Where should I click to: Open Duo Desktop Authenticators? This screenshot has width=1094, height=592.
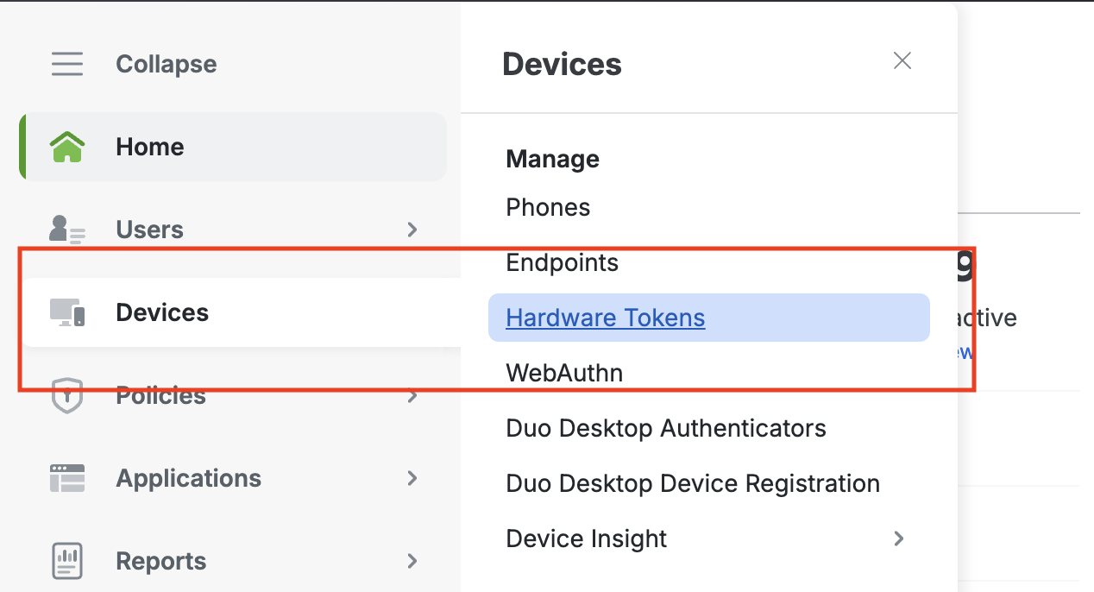click(666, 428)
